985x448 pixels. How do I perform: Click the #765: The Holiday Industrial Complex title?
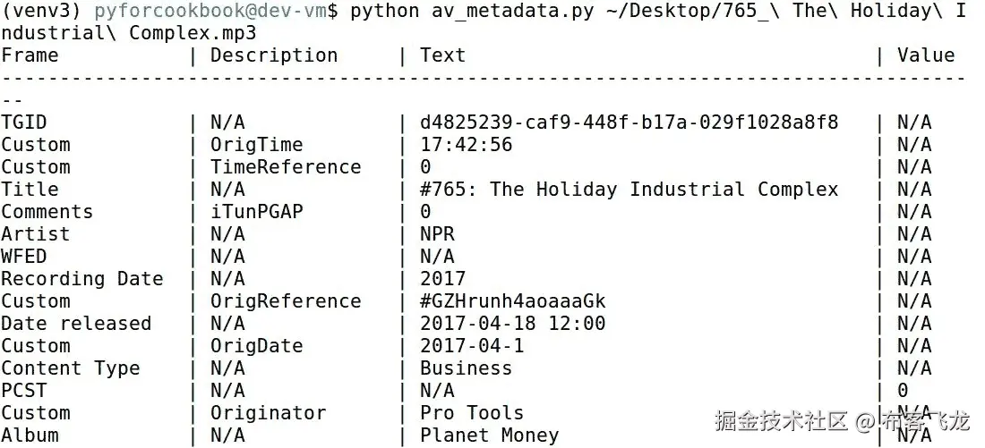click(x=630, y=190)
